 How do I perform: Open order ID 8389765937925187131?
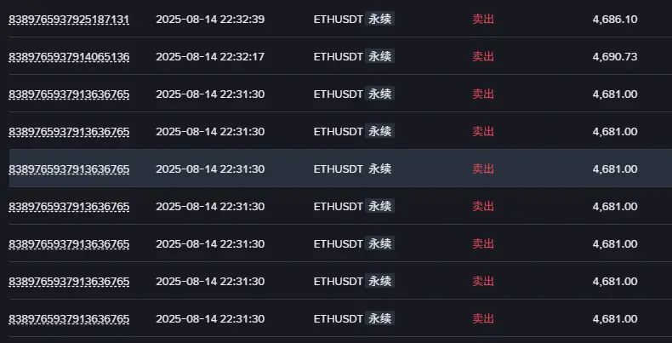tap(69, 20)
